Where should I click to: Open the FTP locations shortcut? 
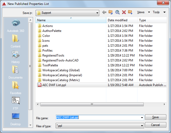click(x=16, y=103)
